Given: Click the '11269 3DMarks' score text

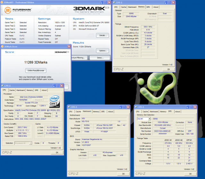Looking at the screenshot, I should 36,62.
